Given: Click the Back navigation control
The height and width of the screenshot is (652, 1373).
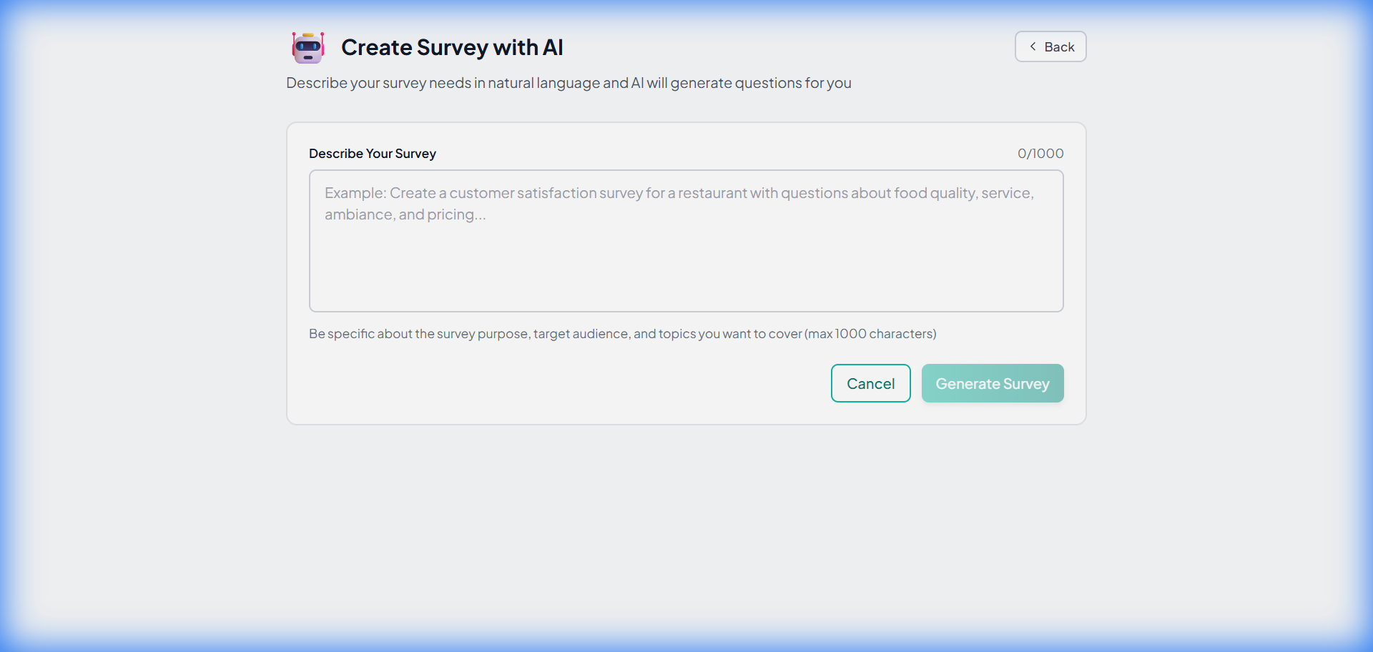Looking at the screenshot, I should [x=1050, y=46].
